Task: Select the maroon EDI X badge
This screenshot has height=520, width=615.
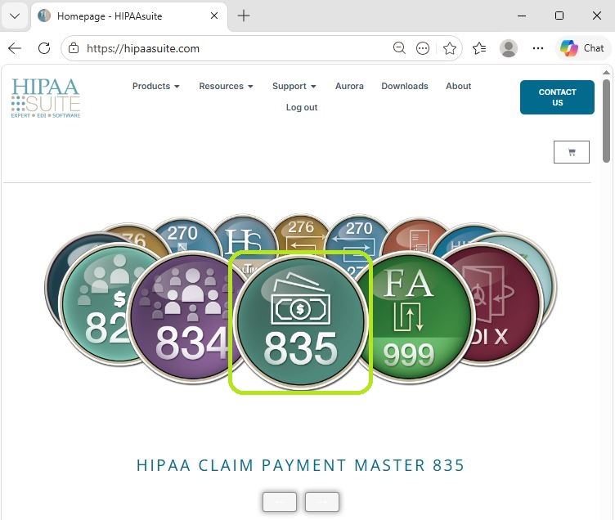Action: point(506,304)
